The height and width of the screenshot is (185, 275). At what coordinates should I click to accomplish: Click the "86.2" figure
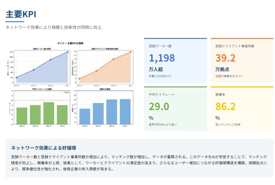pyautogui.click(x=225, y=106)
